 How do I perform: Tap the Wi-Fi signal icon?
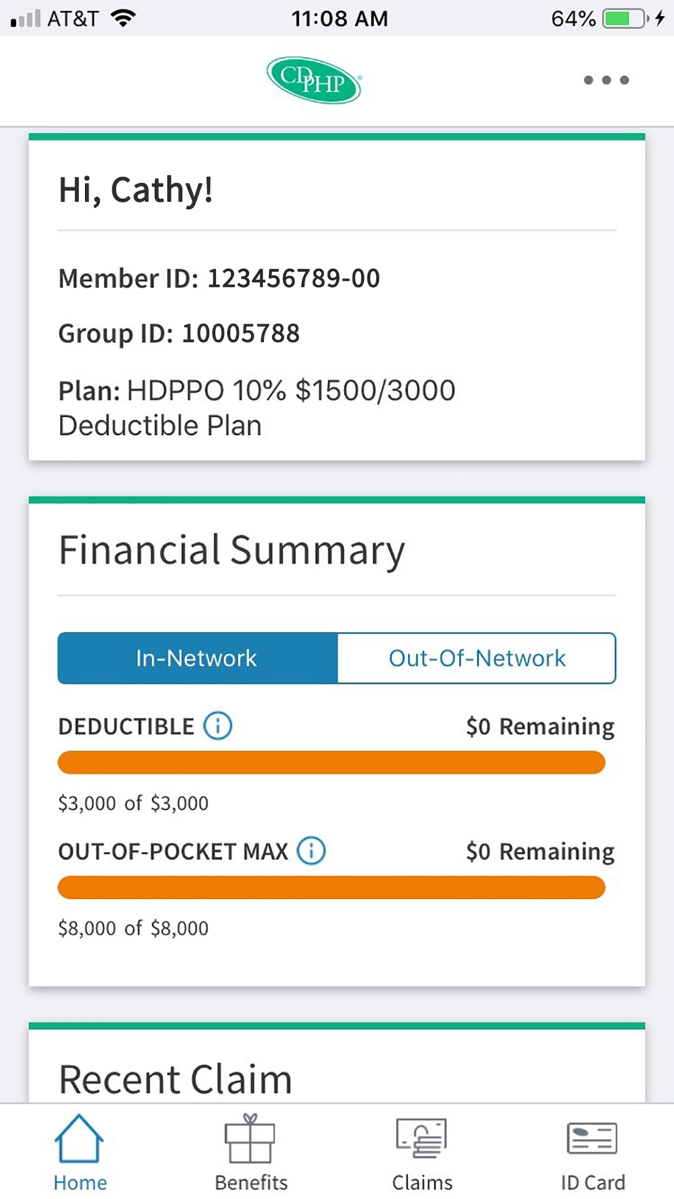click(123, 18)
